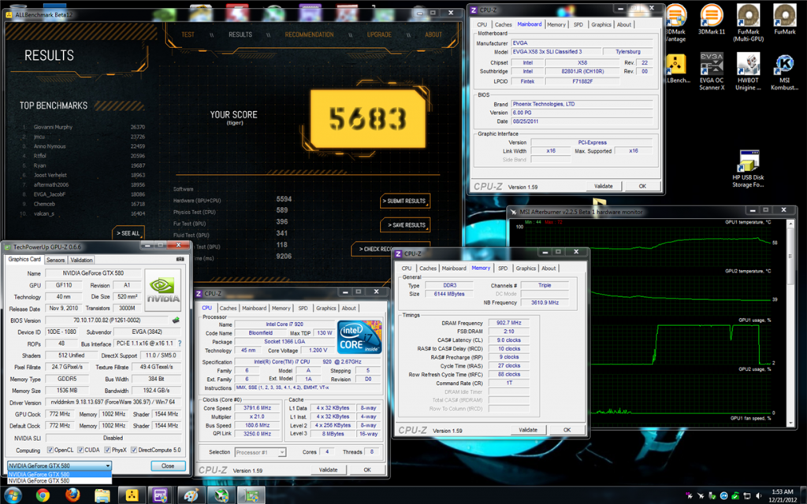Toggle the PhysX checkbox in GPU-Z

pos(107,450)
